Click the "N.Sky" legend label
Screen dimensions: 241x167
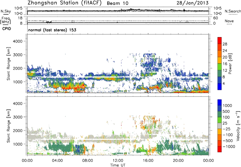pos(6,11)
